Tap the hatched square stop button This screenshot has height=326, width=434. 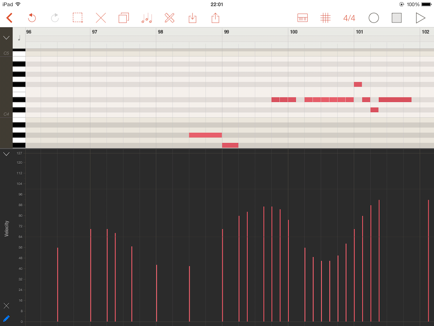pyautogui.click(x=397, y=18)
